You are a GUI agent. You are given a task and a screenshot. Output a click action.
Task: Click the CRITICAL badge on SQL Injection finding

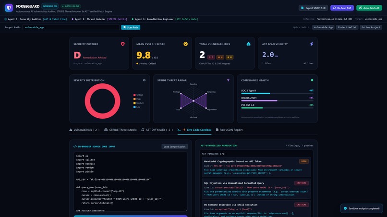click(302, 183)
